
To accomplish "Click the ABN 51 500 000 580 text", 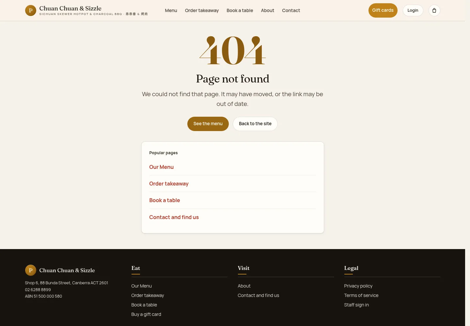I will 43,296.
